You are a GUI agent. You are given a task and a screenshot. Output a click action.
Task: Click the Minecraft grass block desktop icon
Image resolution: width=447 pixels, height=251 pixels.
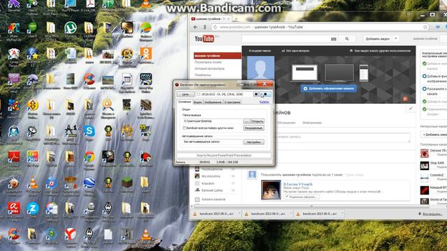coord(127,183)
